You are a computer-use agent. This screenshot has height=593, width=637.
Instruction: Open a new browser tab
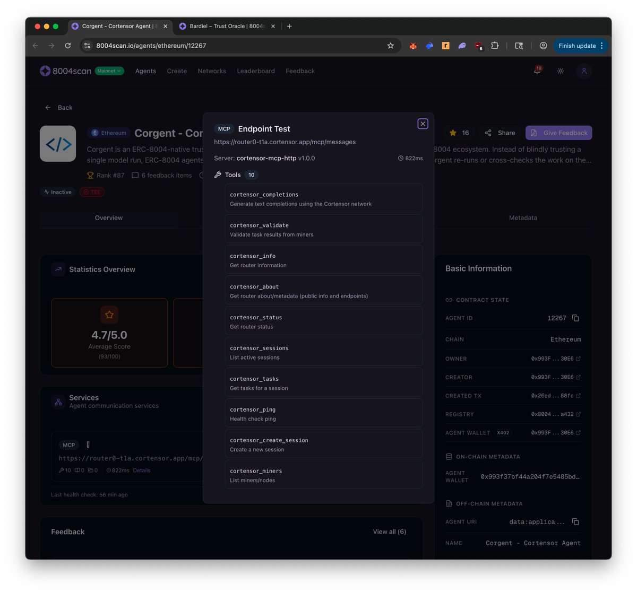[x=289, y=26]
